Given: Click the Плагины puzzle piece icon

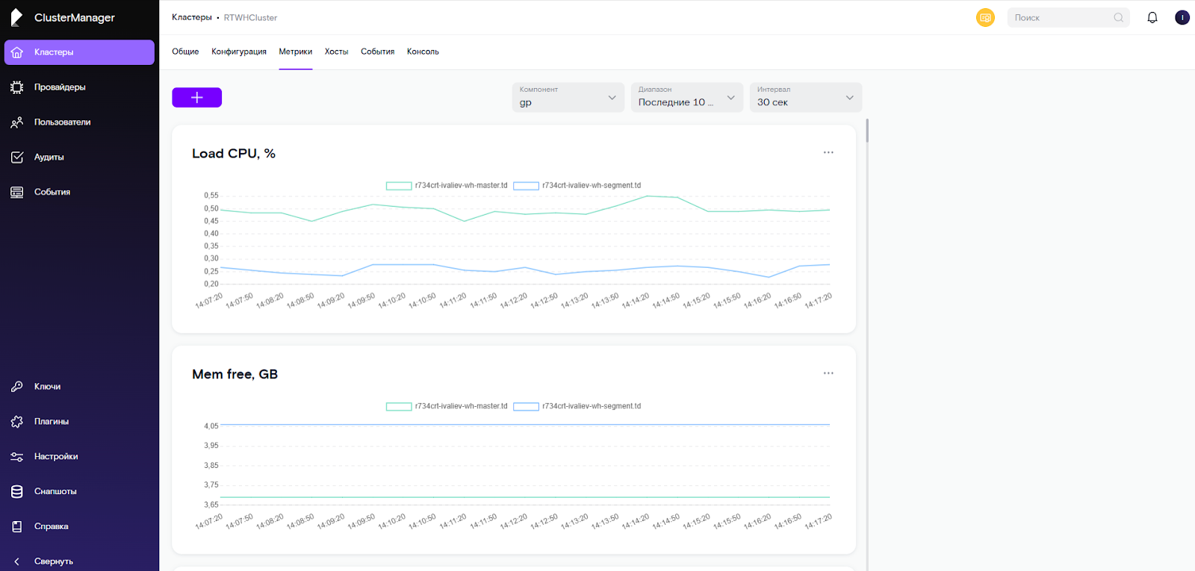Looking at the screenshot, I should click(x=17, y=422).
